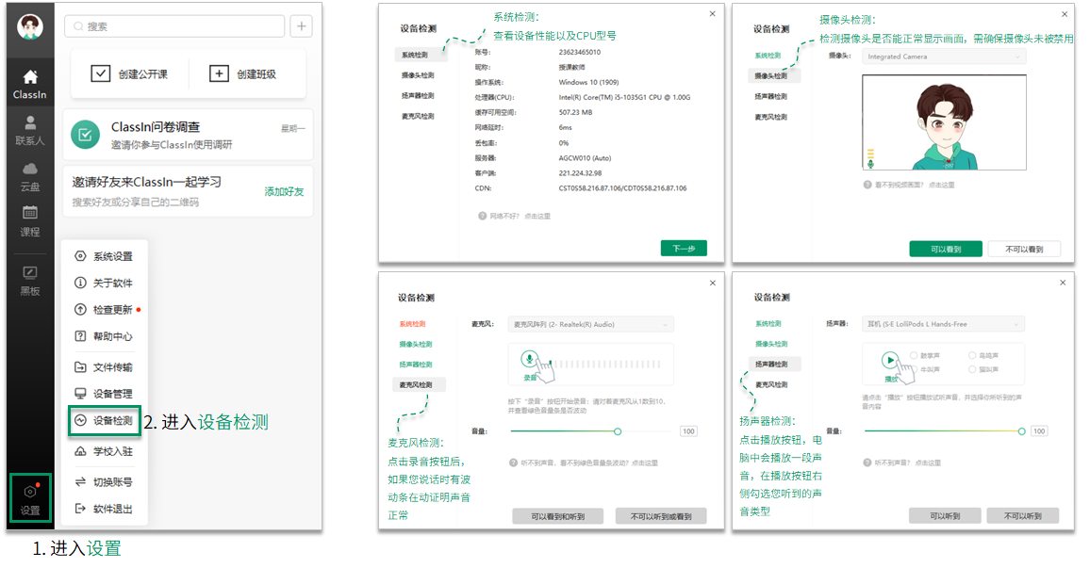The width and height of the screenshot is (1090, 568).
Task: Select 系统检测 tab in the camera test dialog
Action: 768,56
